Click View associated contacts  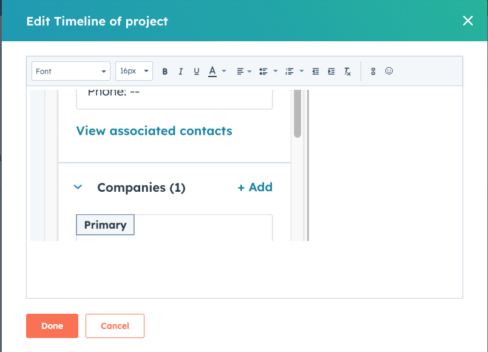tap(154, 130)
